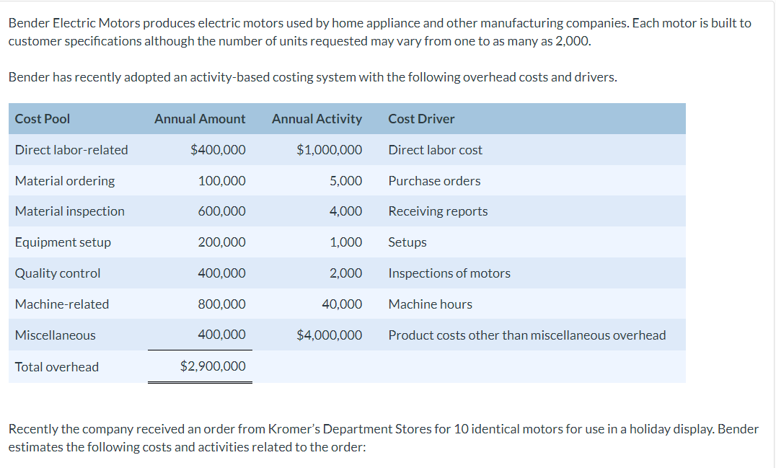
Task: Select the Material inspection row label
Action: coord(70,211)
